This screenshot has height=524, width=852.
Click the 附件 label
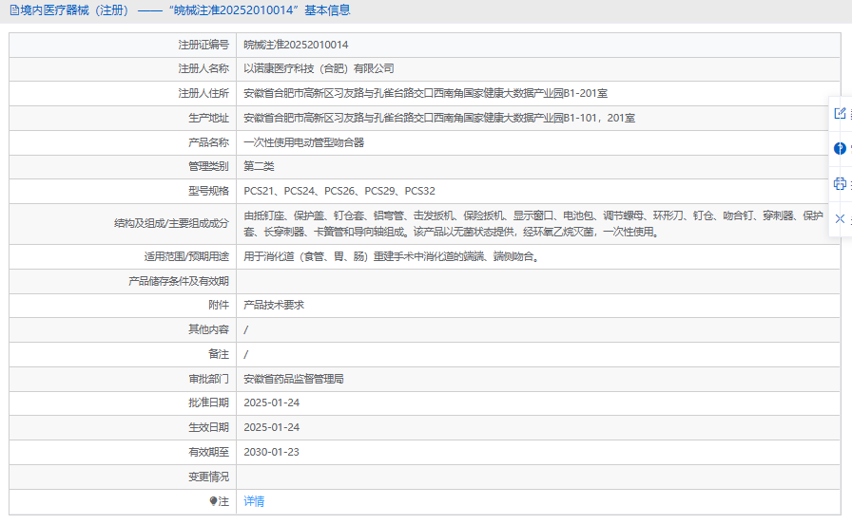pos(219,305)
